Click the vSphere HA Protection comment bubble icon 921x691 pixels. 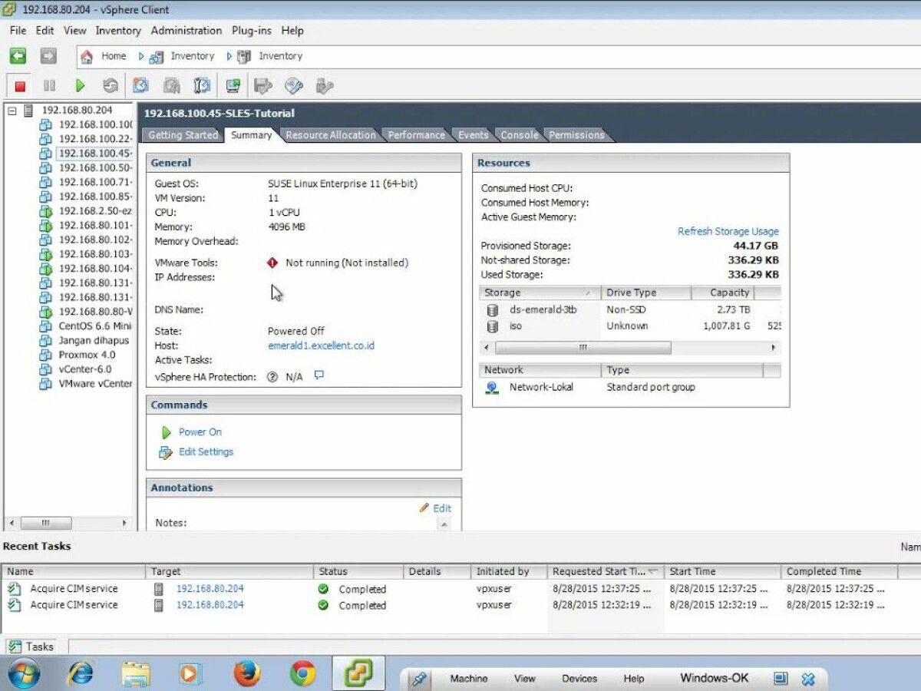pos(319,375)
